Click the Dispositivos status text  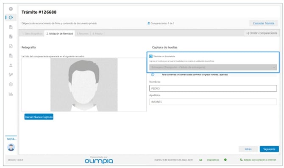point(213,160)
